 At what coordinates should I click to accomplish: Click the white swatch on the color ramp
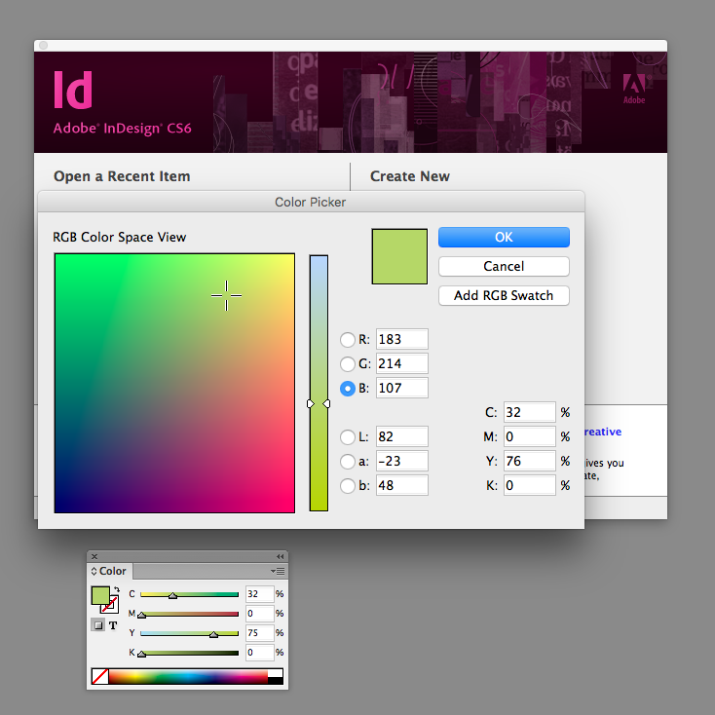(x=275, y=673)
